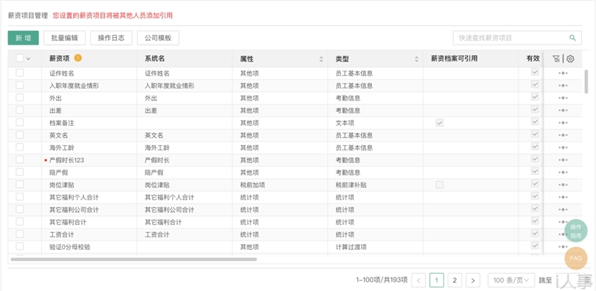Click the orange info icon beside 薪资项
596x291 pixels.
coord(78,58)
